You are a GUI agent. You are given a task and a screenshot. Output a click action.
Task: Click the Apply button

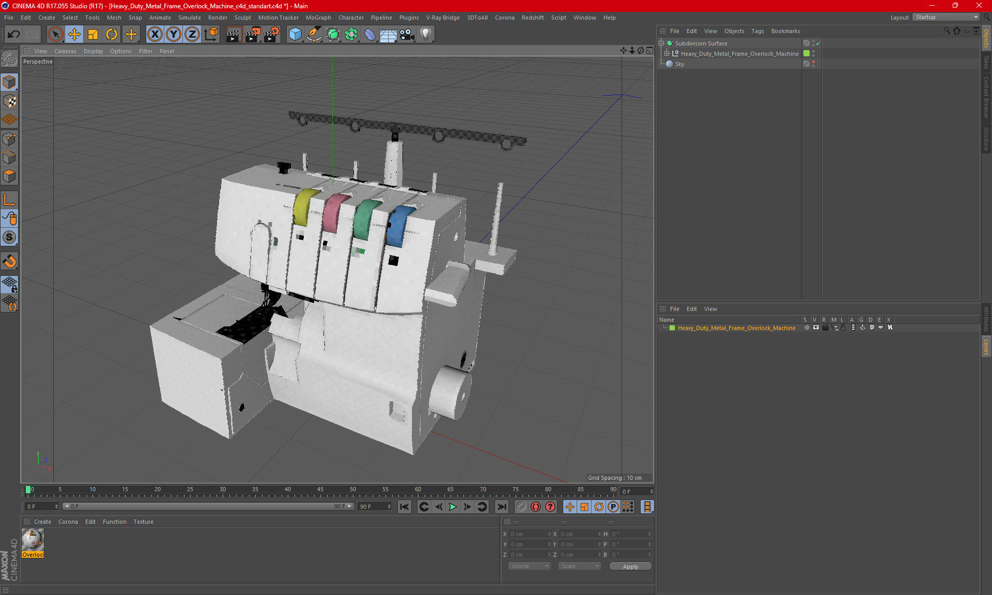[630, 566]
